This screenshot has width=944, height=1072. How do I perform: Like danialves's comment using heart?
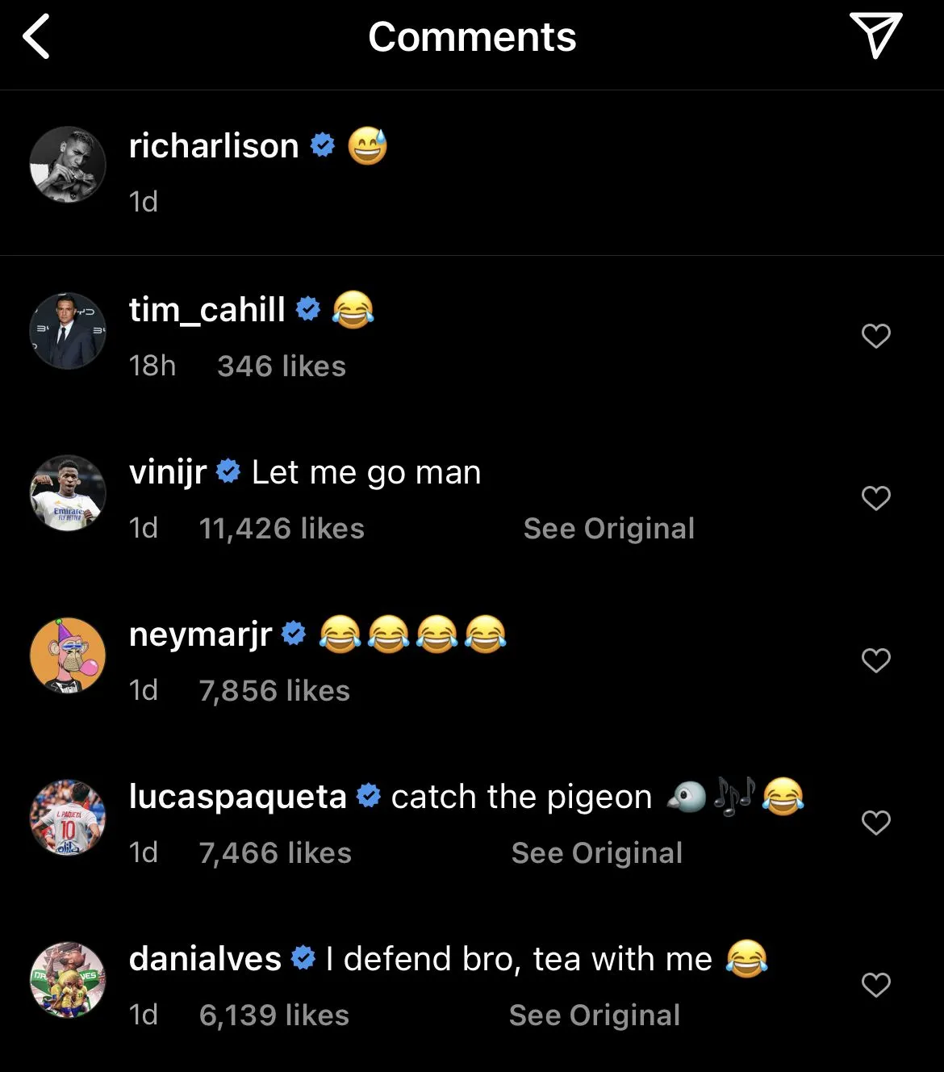pyautogui.click(x=875, y=985)
